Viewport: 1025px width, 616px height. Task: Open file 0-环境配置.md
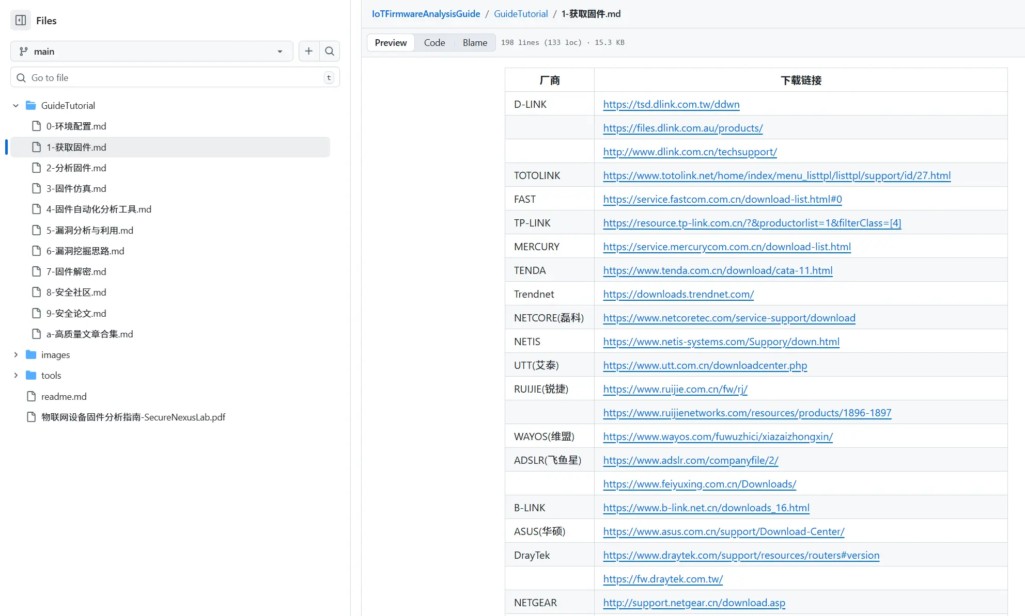pyautogui.click(x=76, y=126)
